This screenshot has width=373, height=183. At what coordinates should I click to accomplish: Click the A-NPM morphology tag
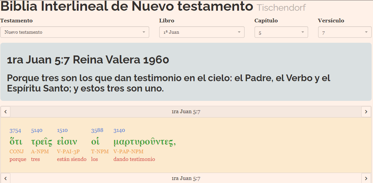point(40,151)
